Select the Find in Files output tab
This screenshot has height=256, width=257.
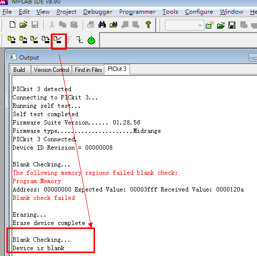(x=88, y=70)
